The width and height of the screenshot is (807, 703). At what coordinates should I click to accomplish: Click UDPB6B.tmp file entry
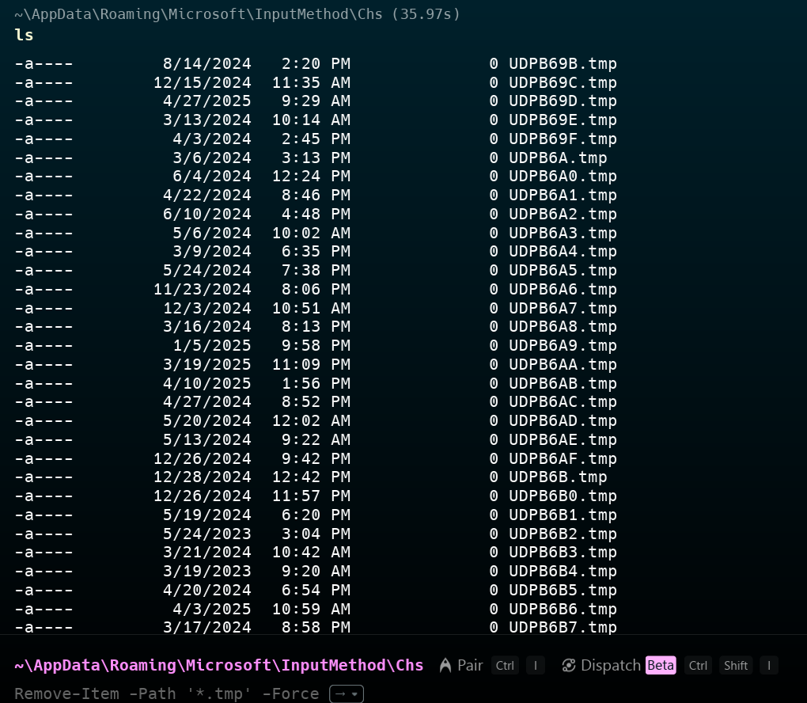point(558,477)
